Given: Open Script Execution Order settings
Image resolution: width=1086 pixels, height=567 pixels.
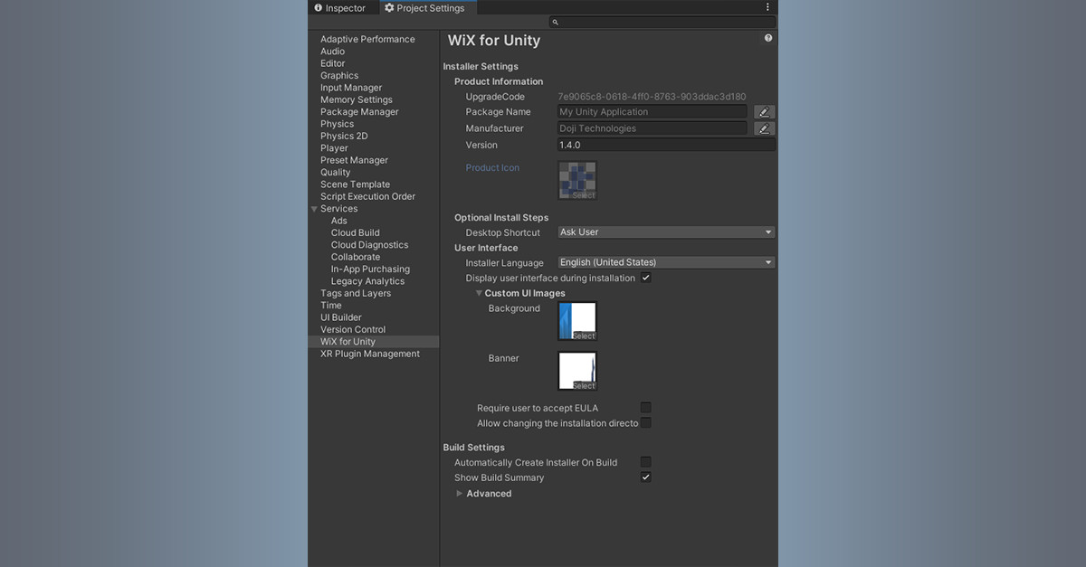Looking at the screenshot, I should coord(367,196).
